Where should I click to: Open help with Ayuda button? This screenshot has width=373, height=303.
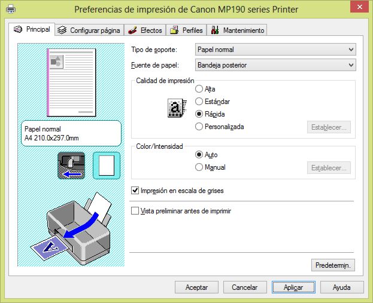[342, 287]
